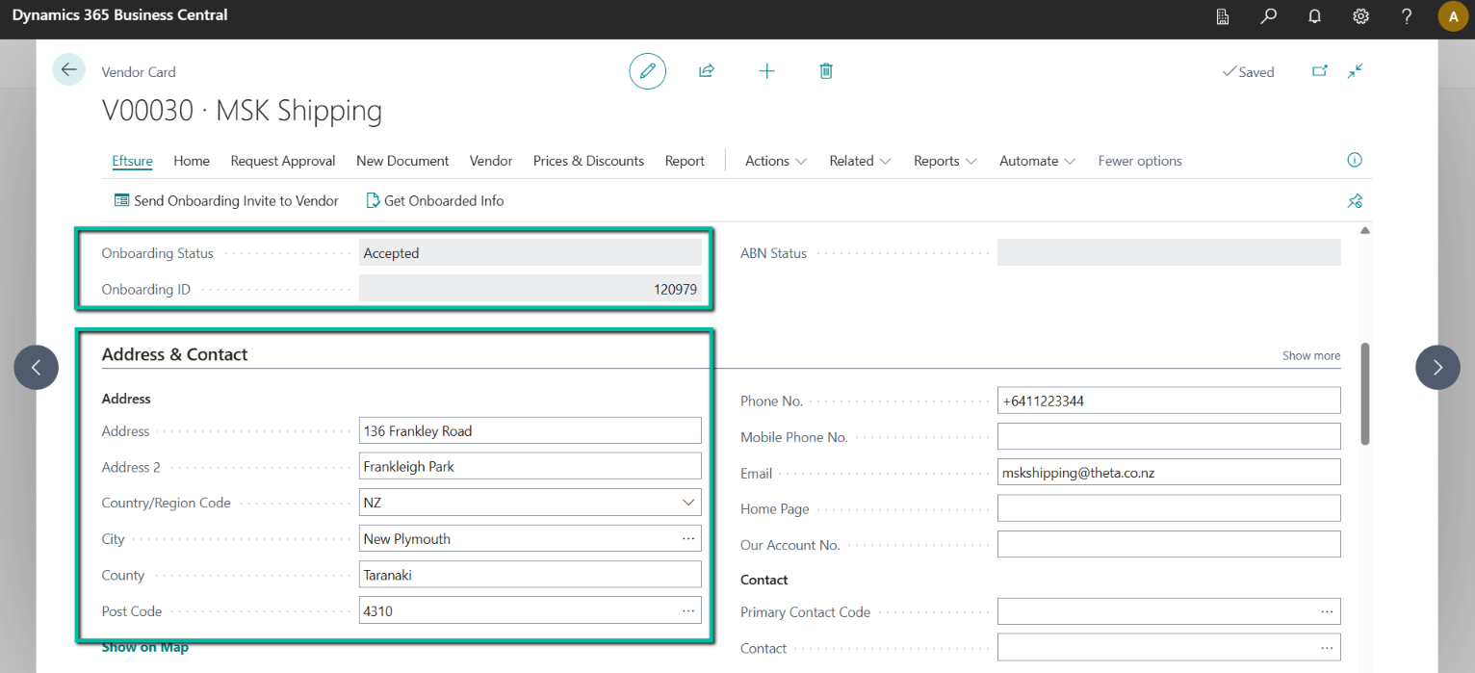Collapse the page with diagonal arrows icon

coord(1356,71)
